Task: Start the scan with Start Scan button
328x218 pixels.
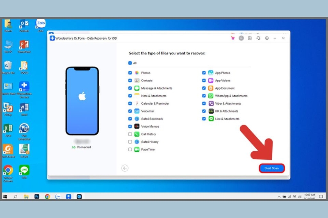Action: pos(271,168)
